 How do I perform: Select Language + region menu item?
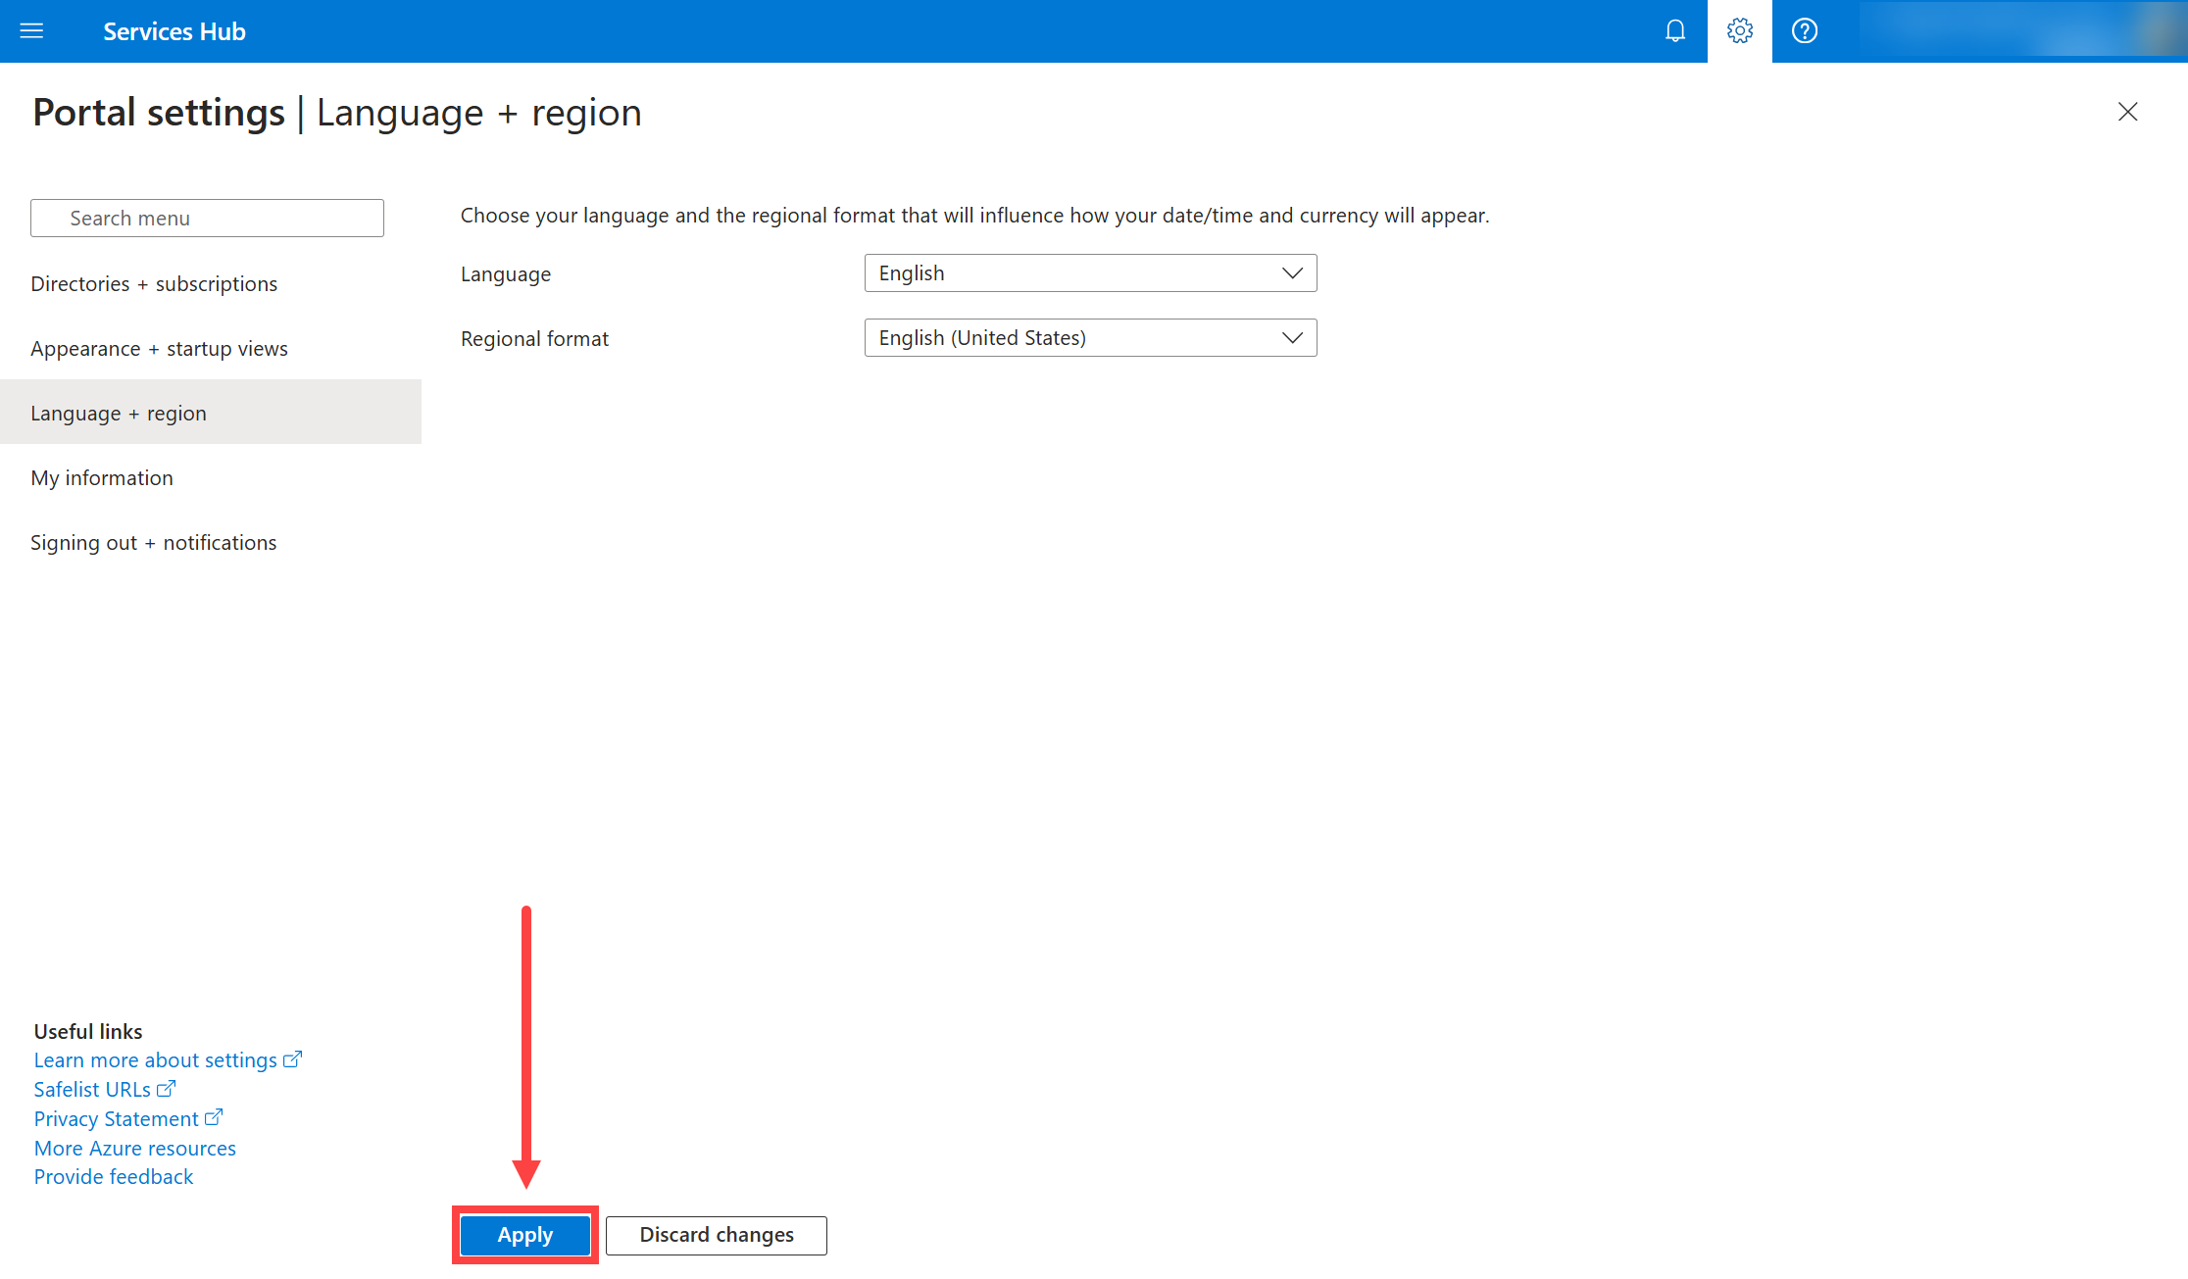pyautogui.click(x=119, y=414)
